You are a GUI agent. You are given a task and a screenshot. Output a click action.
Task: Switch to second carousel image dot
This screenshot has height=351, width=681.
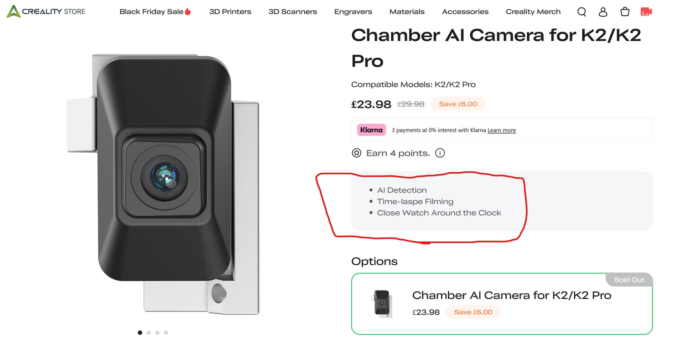(x=149, y=333)
